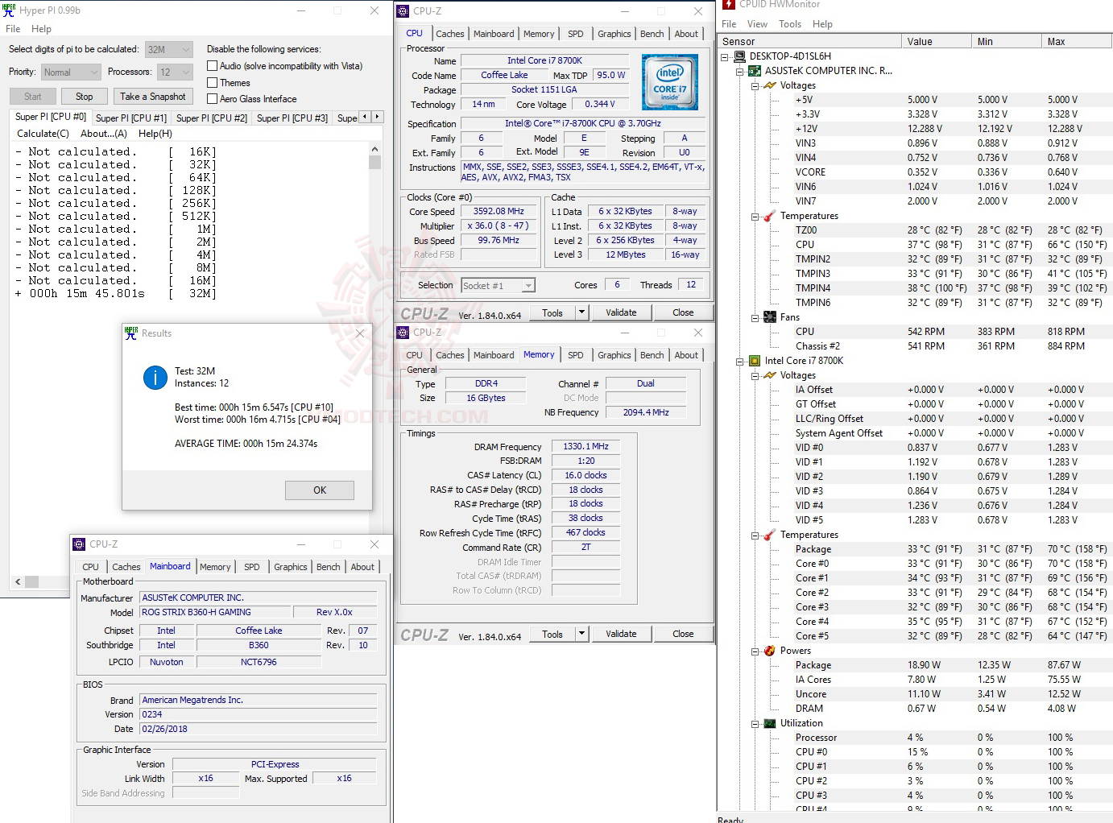1113x823 pixels.
Task: Enable Audio (solve incompatibility with Vista) checkbox
Action: tap(213, 66)
